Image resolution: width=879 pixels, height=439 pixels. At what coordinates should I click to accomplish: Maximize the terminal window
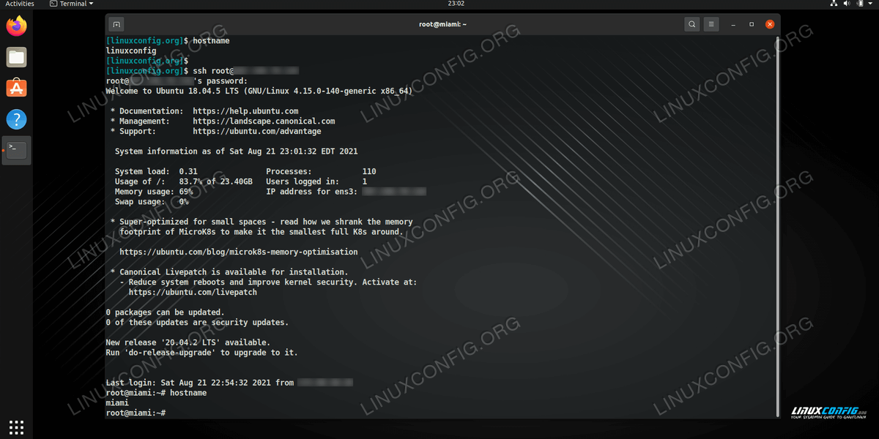[752, 24]
